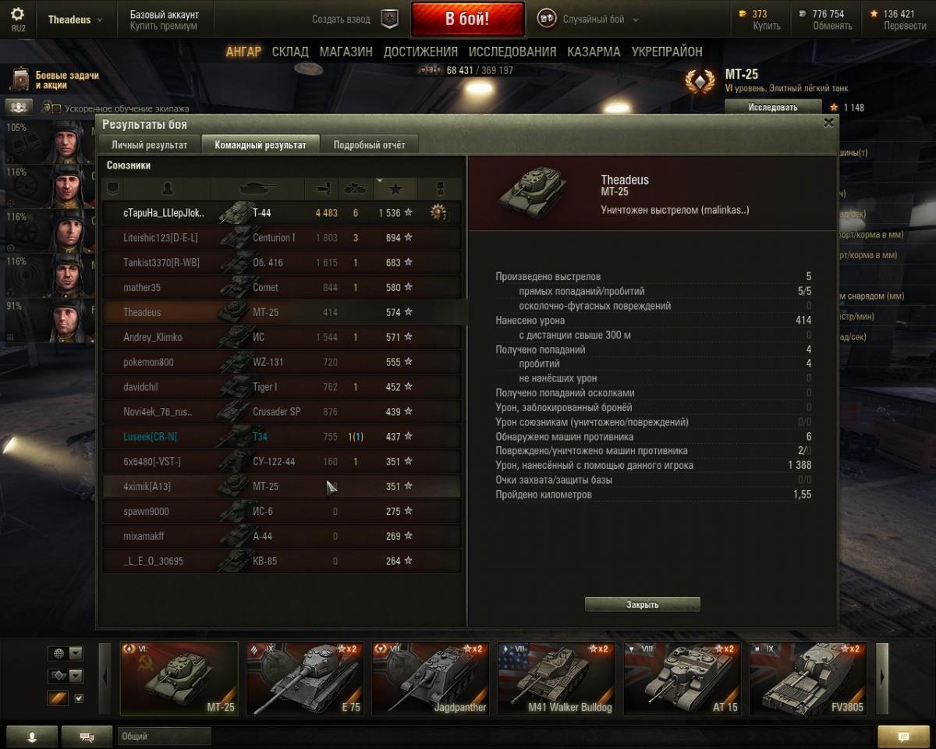Sort allies by tank silhouette column
The width and height of the screenshot is (936, 749).
(257, 189)
